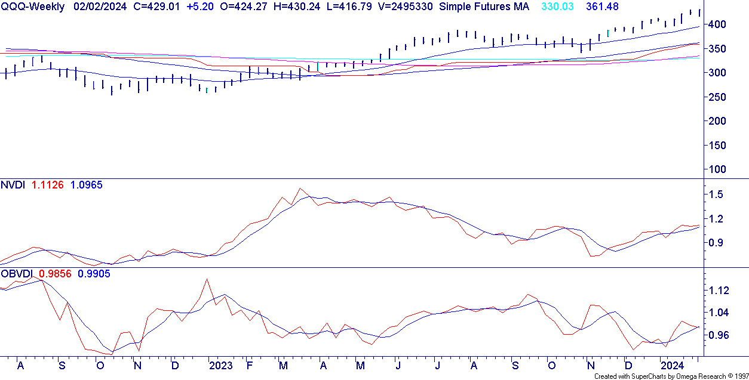Click the 1.5 NVDI axis label
The image size is (749, 380).
717,194
